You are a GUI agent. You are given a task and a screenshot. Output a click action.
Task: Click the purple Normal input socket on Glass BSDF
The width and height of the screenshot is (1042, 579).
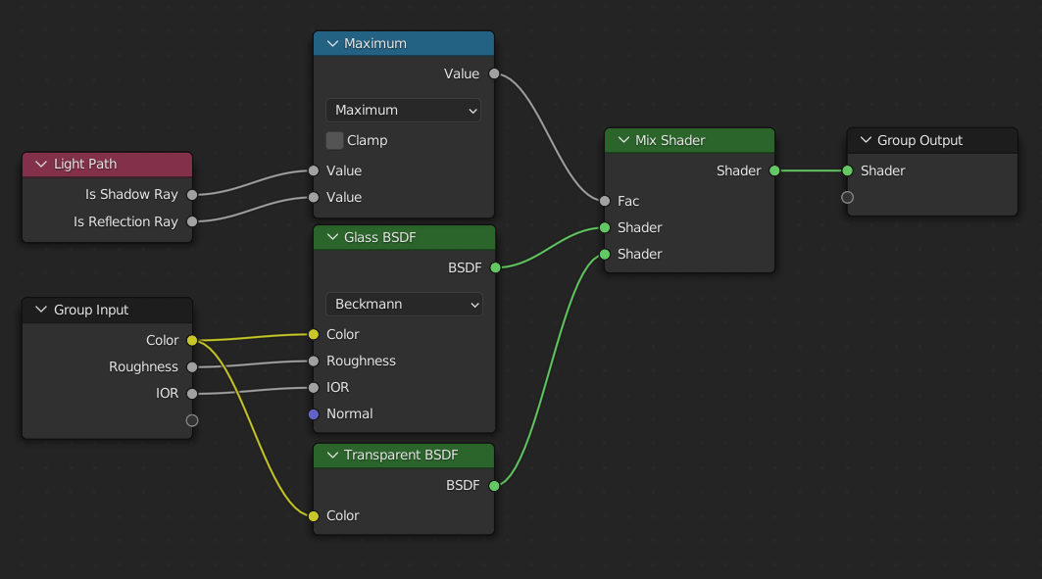(x=314, y=413)
